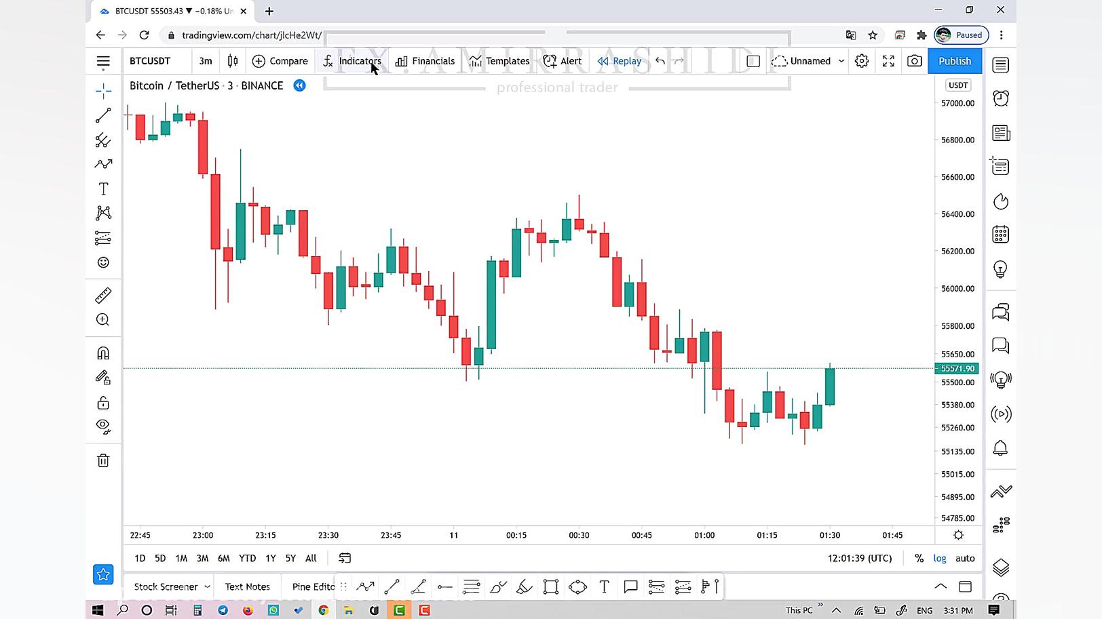
Task: Create a new Alert
Action: coord(563,61)
